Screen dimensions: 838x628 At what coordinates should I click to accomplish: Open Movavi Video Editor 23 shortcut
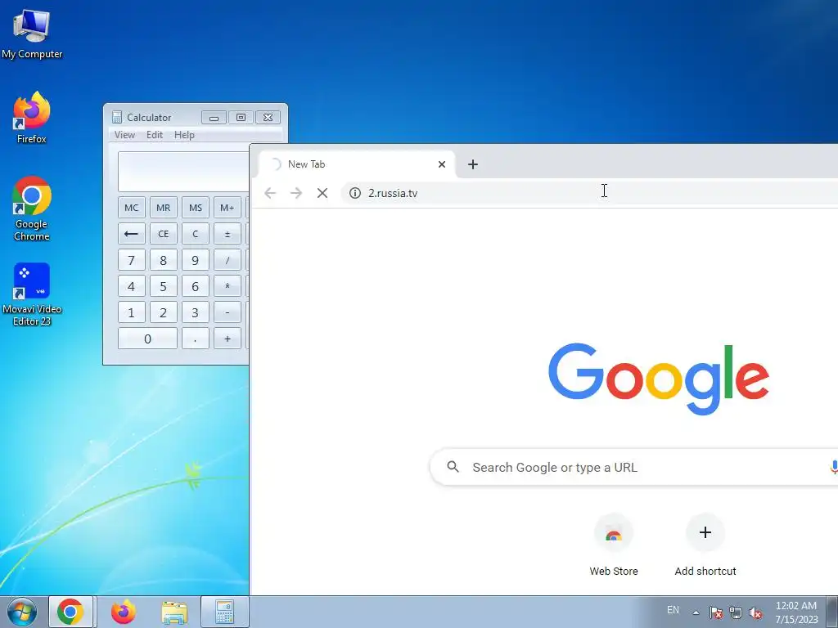[x=32, y=294]
